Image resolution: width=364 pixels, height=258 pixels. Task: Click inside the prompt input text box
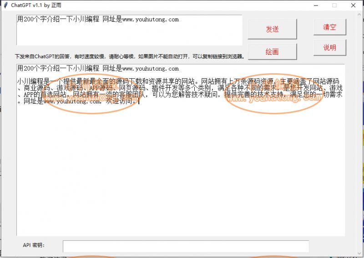click(129, 30)
